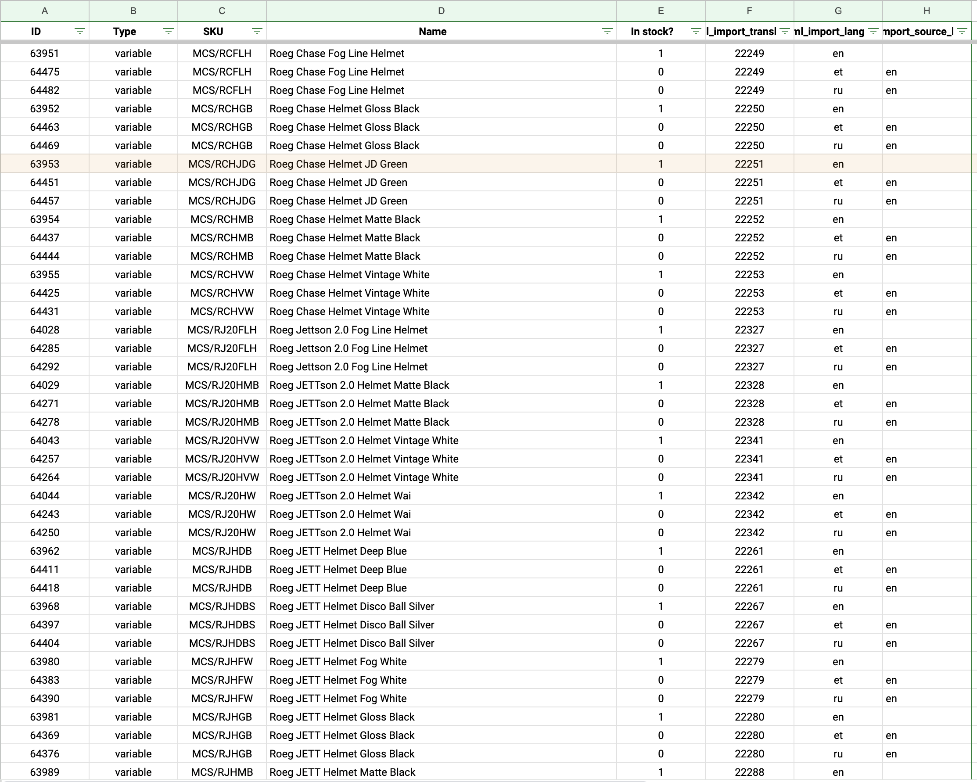Click the Type header cell
The width and height of the screenshot is (977, 782).
(x=133, y=31)
